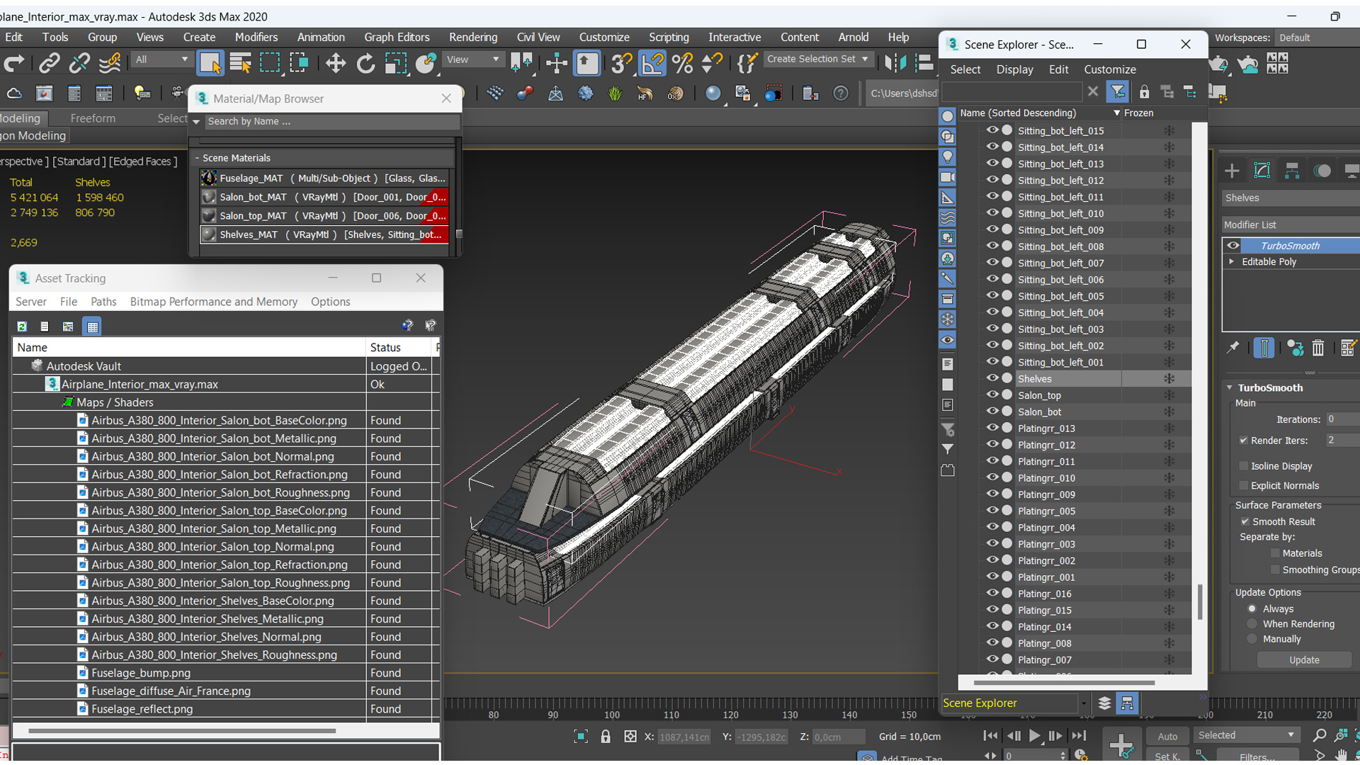
Task: Click Auto key button
Action: [x=1167, y=736]
